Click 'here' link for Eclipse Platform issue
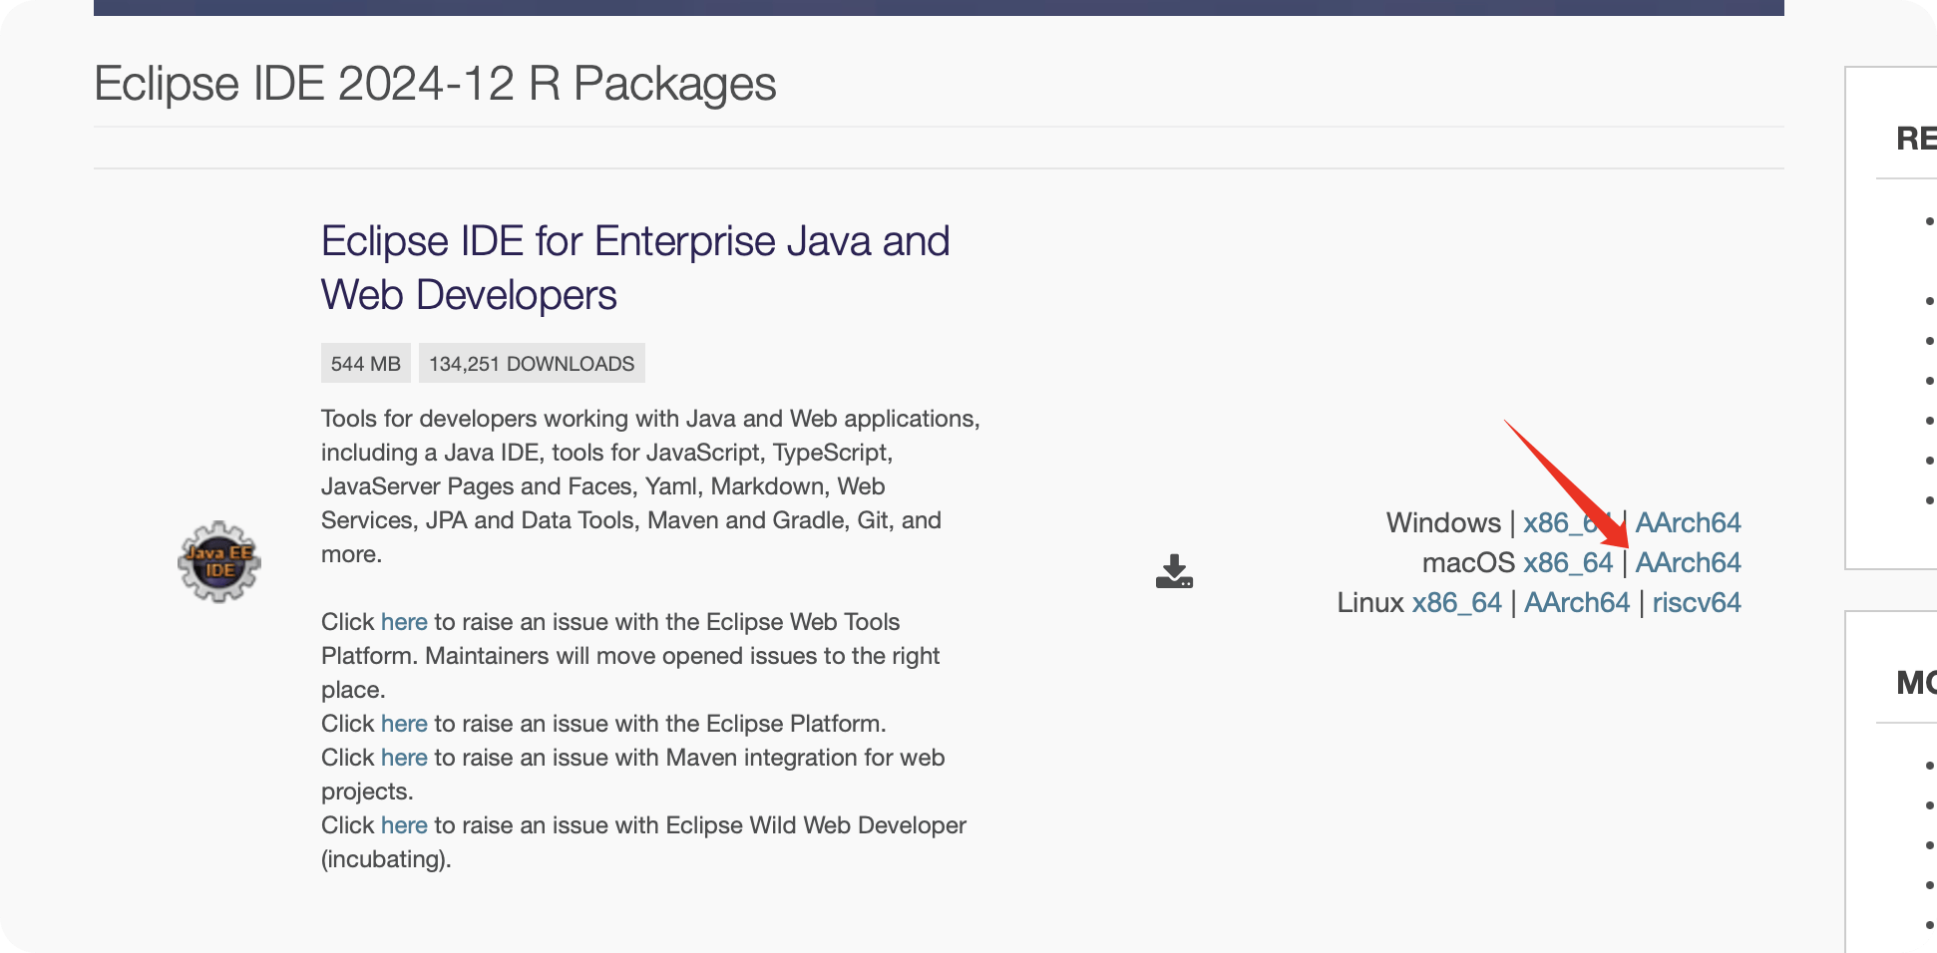The width and height of the screenshot is (1937, 953). pos(404,724)
